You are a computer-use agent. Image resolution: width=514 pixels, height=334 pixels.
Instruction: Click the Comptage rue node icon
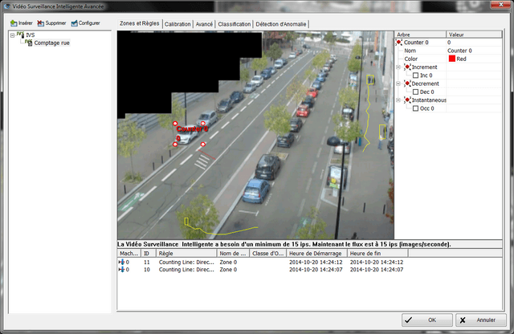point(29,43)
